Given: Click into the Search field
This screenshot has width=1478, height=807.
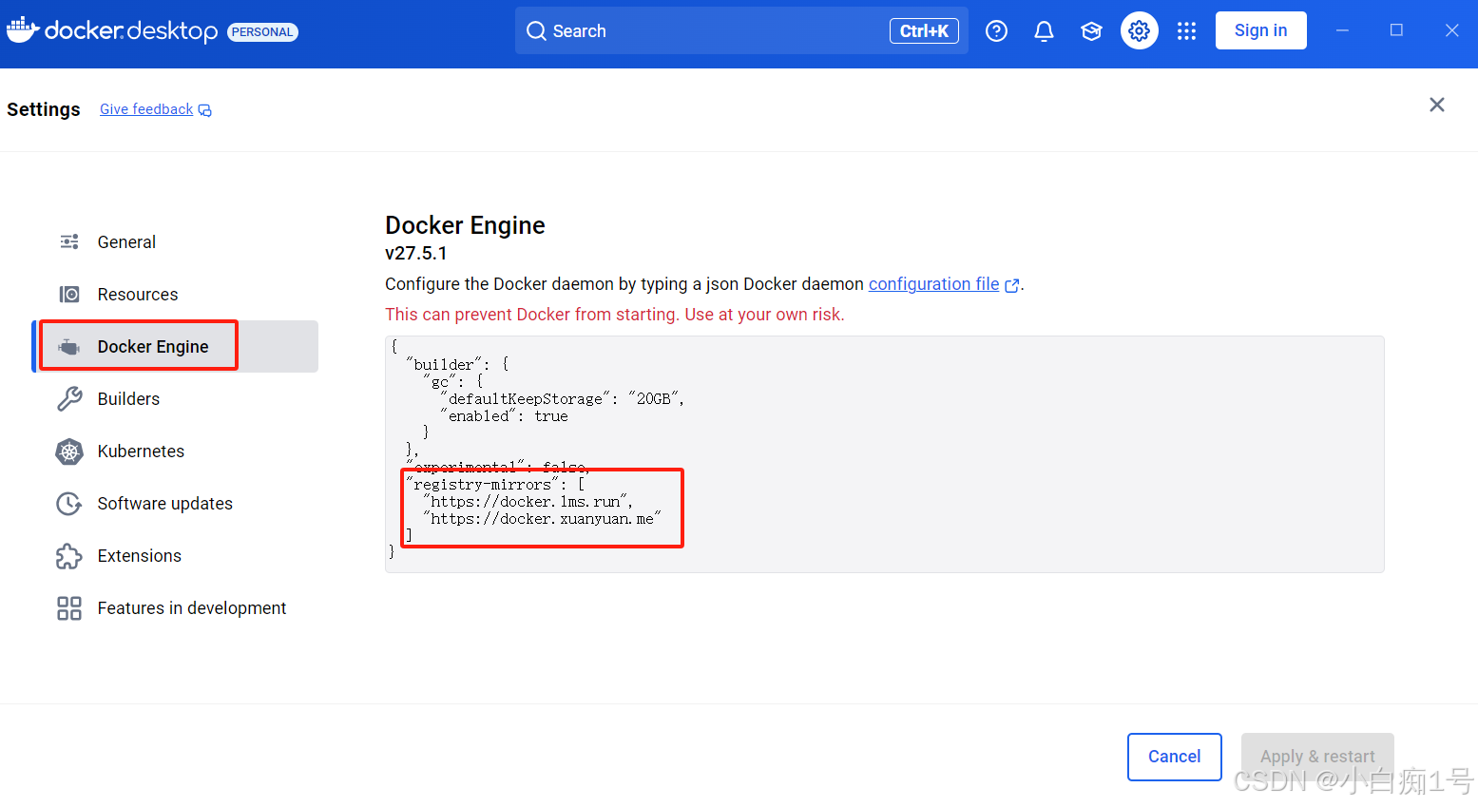Looking at the screenshot, I should click(x=741, y=30).
